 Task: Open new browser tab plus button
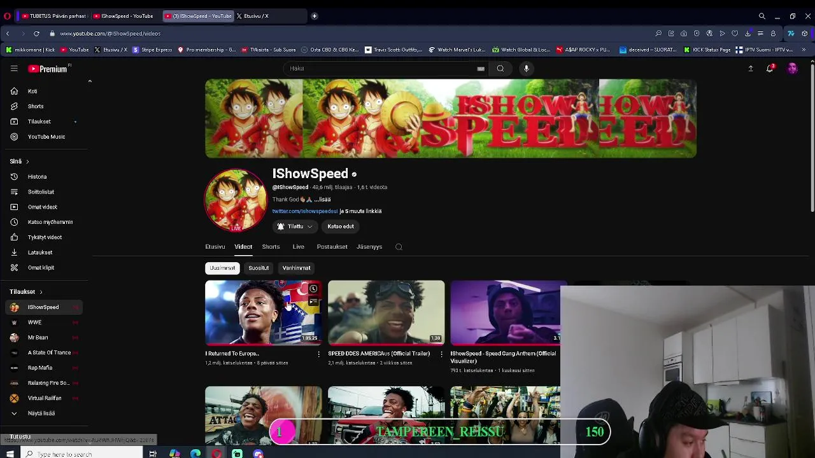(x=315, y=16)
